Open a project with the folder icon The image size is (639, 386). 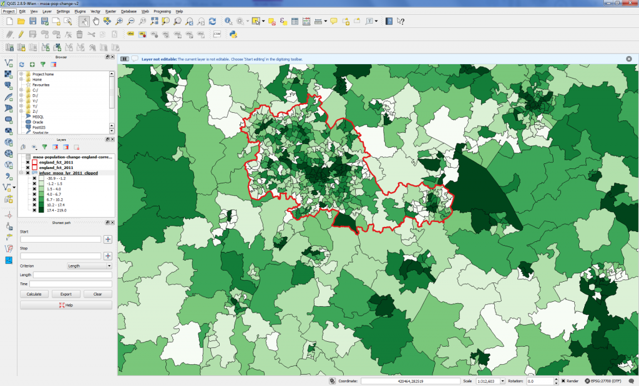21,21
